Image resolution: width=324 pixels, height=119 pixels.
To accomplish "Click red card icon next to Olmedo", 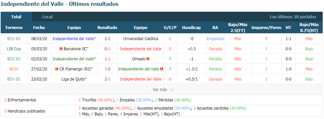I will point(148,59).
